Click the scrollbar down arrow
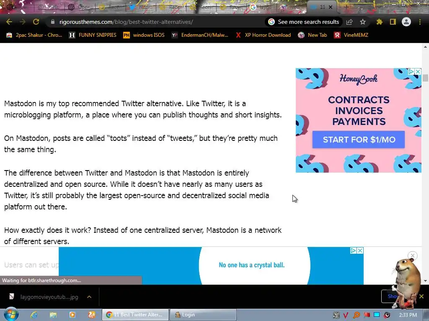The width and height of the screenshot is (429, 321). pos(425,281)
